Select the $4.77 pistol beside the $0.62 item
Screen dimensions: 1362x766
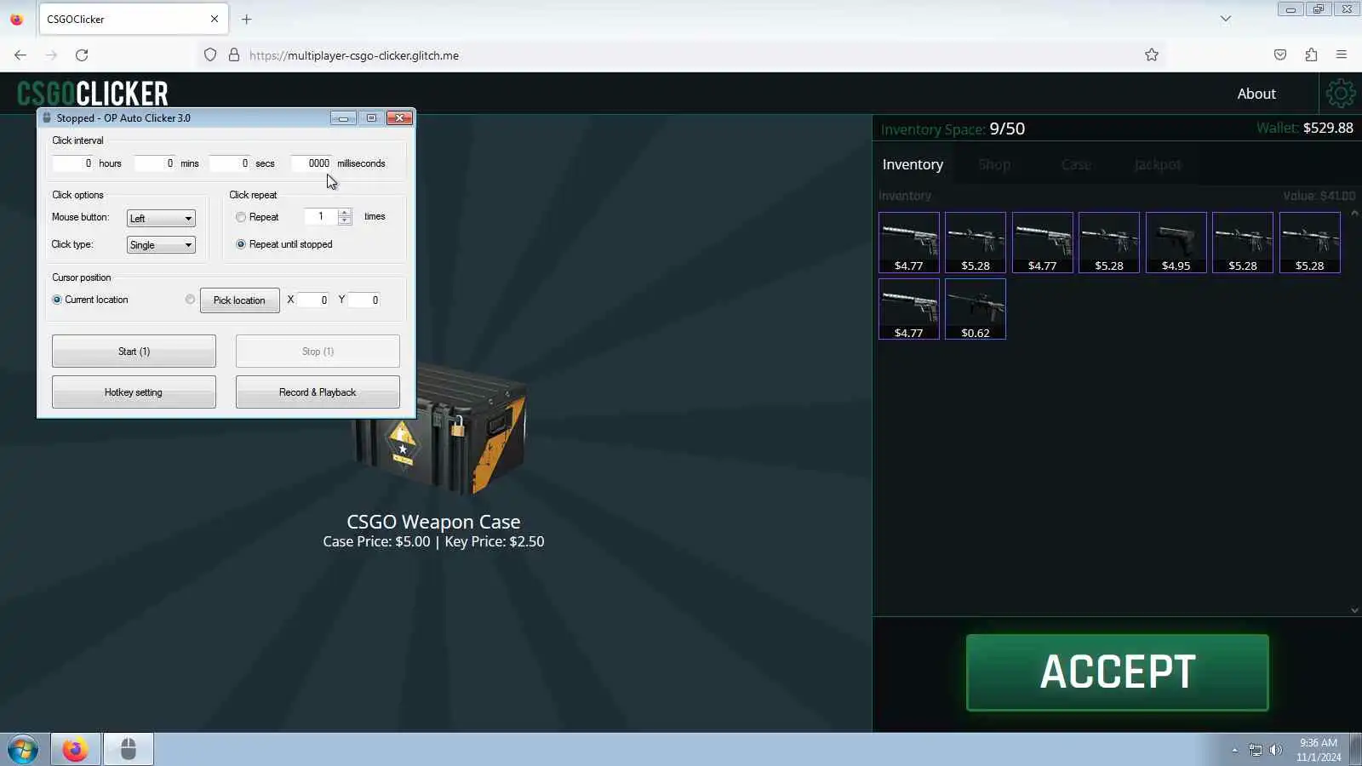(909, 309)
